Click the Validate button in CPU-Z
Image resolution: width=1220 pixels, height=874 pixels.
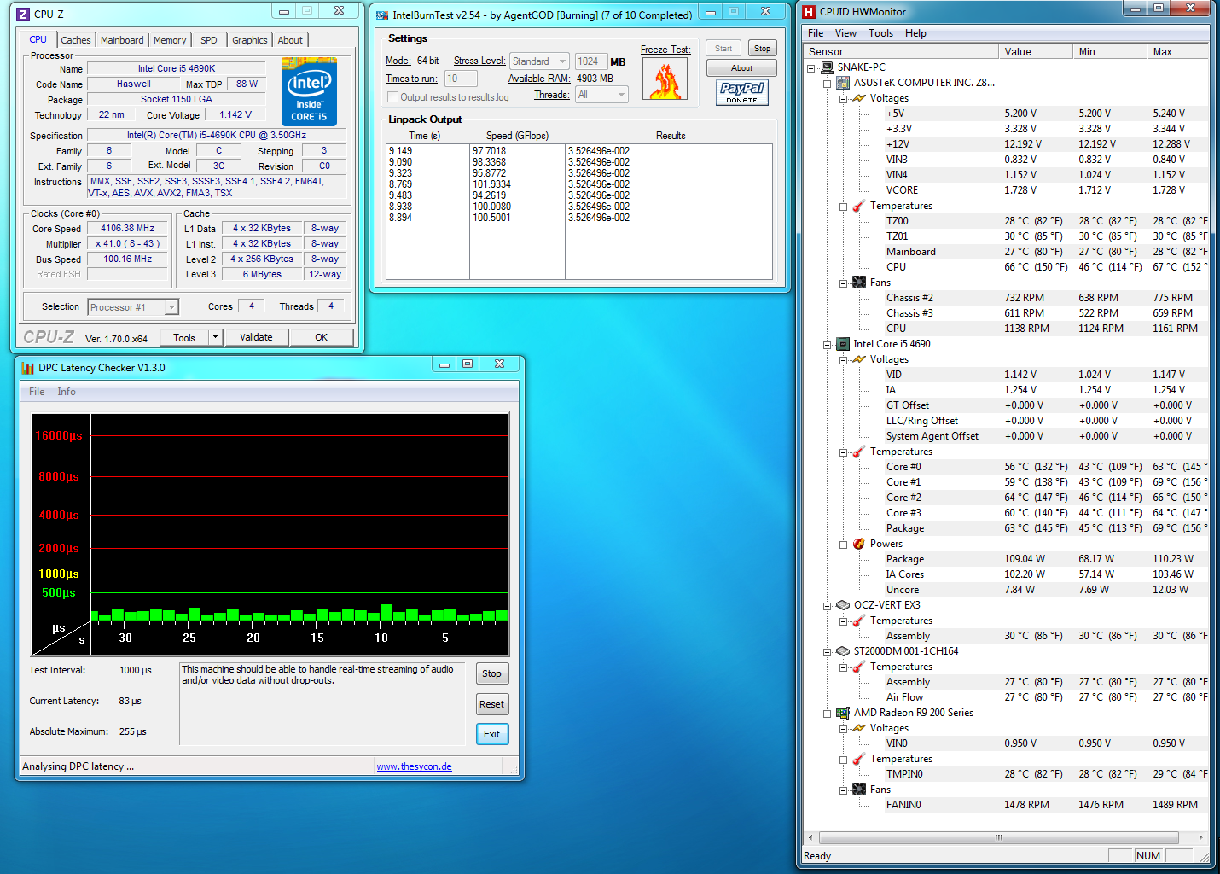(256, 337)
